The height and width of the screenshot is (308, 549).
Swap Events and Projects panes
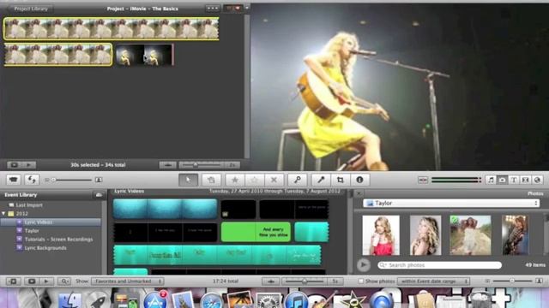[x=32, y=180]
